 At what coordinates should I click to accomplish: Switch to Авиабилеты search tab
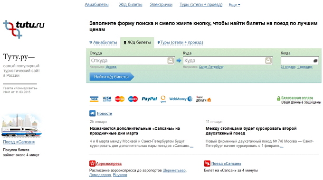tap(103, 42)
